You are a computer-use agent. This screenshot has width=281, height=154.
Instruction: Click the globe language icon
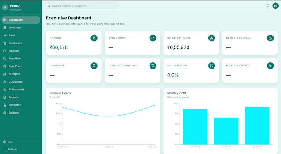point(5,142)
